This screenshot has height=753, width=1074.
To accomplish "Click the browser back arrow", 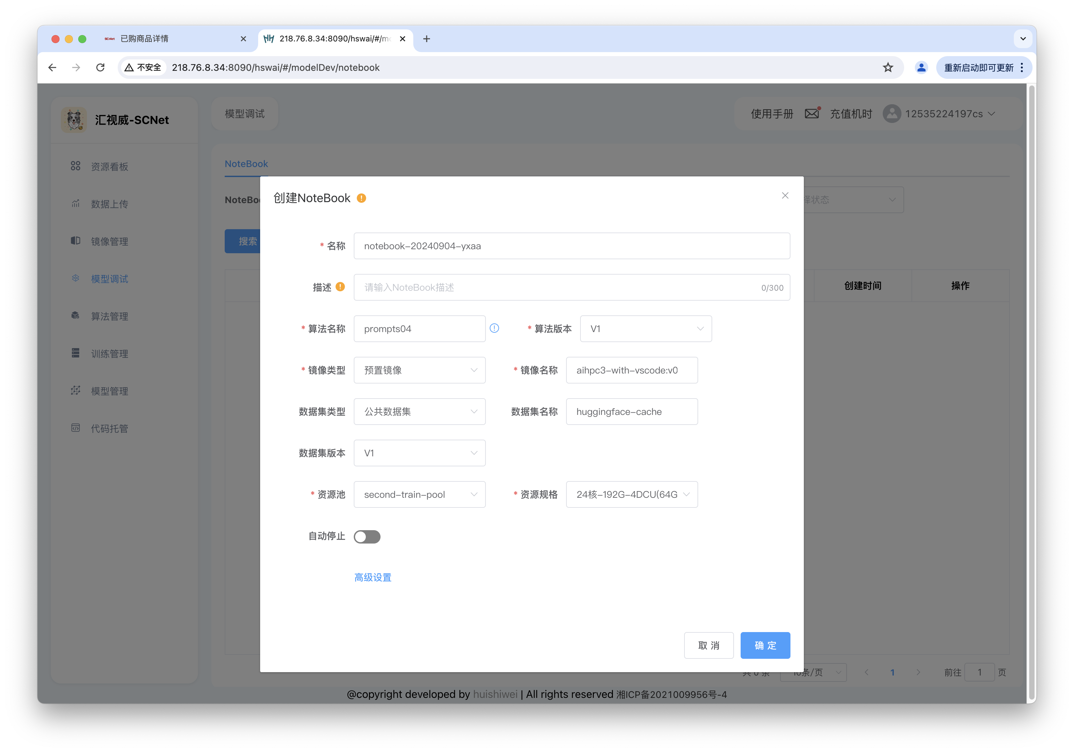I will (x=52, y=67).
